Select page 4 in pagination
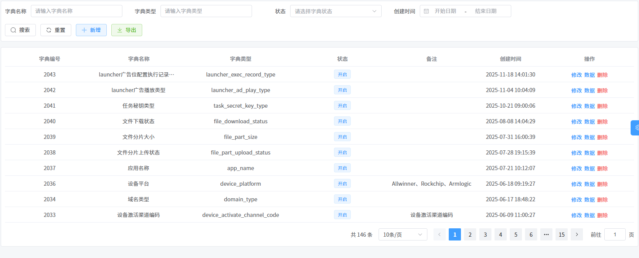The width and height of the screenshot is (639, 258). pos(501,234)
